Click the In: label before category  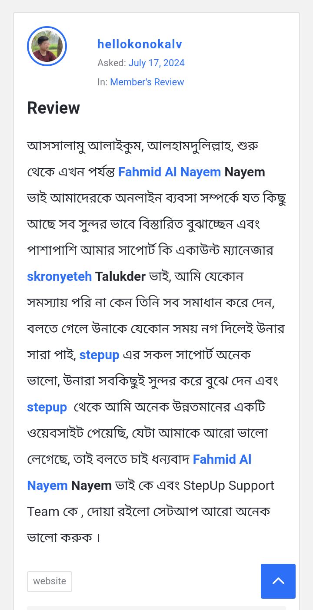point(102,82)
